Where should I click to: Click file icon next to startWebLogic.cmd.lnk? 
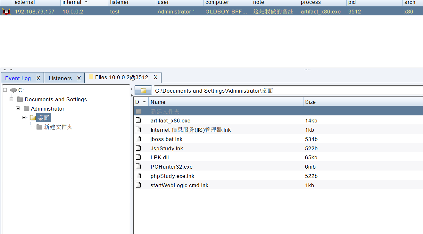pyautogui.click(x=138, y=185)
